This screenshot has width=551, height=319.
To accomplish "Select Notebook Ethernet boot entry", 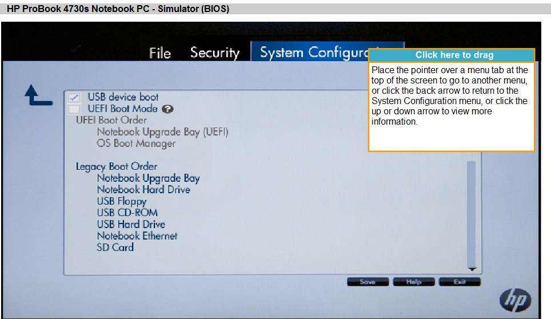I will pos(137,236).
